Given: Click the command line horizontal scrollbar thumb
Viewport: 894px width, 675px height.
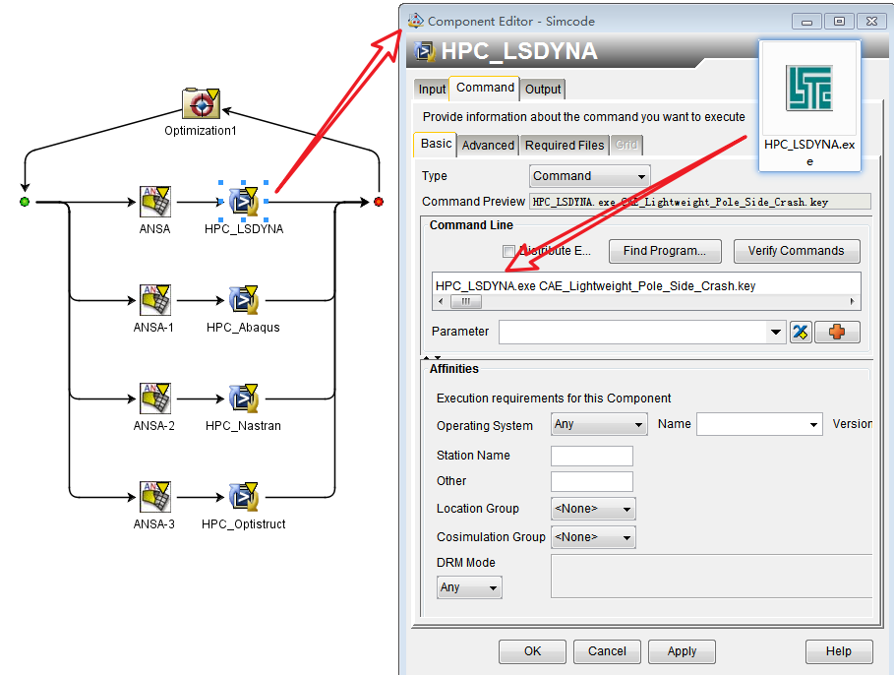Looking at the screenshot, I should pyautogui.click(x=466, y=301).
